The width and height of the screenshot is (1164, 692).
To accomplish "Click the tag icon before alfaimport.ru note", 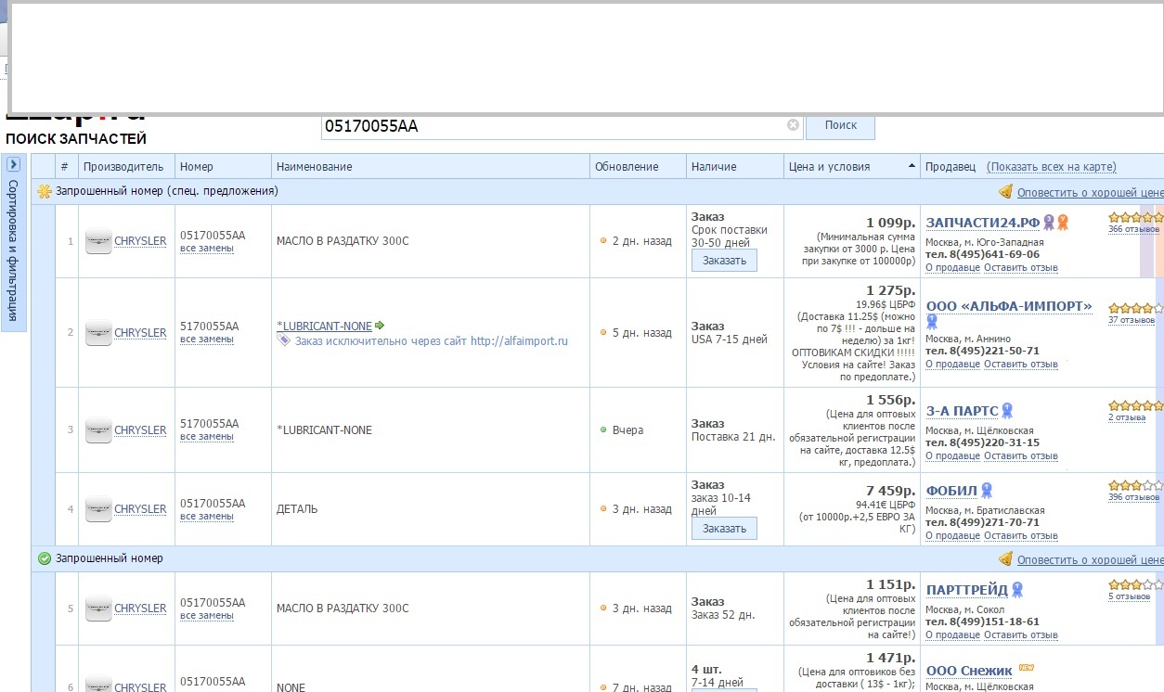I will click(x=284, y=340).
